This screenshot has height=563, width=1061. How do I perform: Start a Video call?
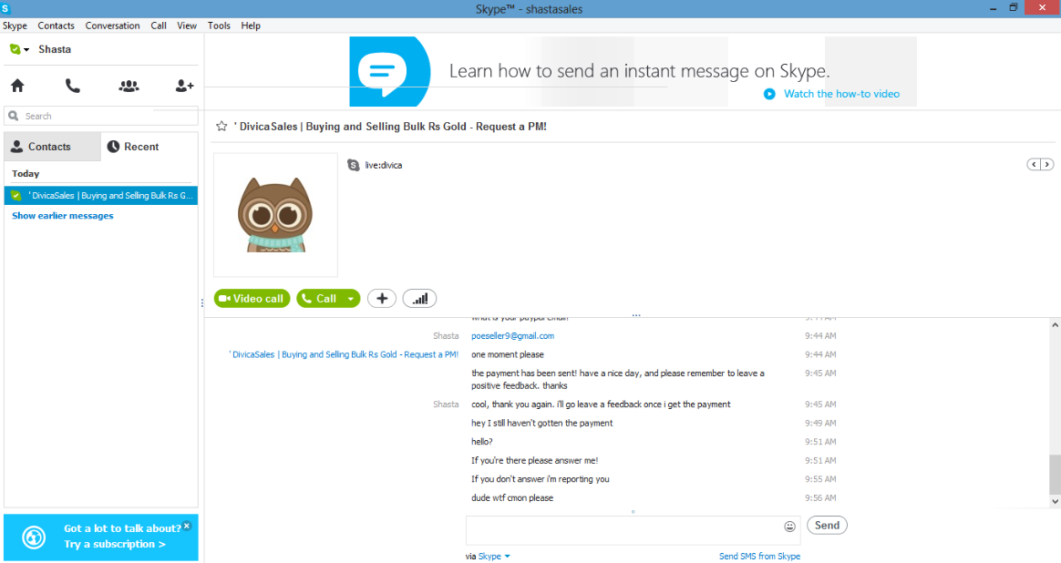click(x=252, y=299)
